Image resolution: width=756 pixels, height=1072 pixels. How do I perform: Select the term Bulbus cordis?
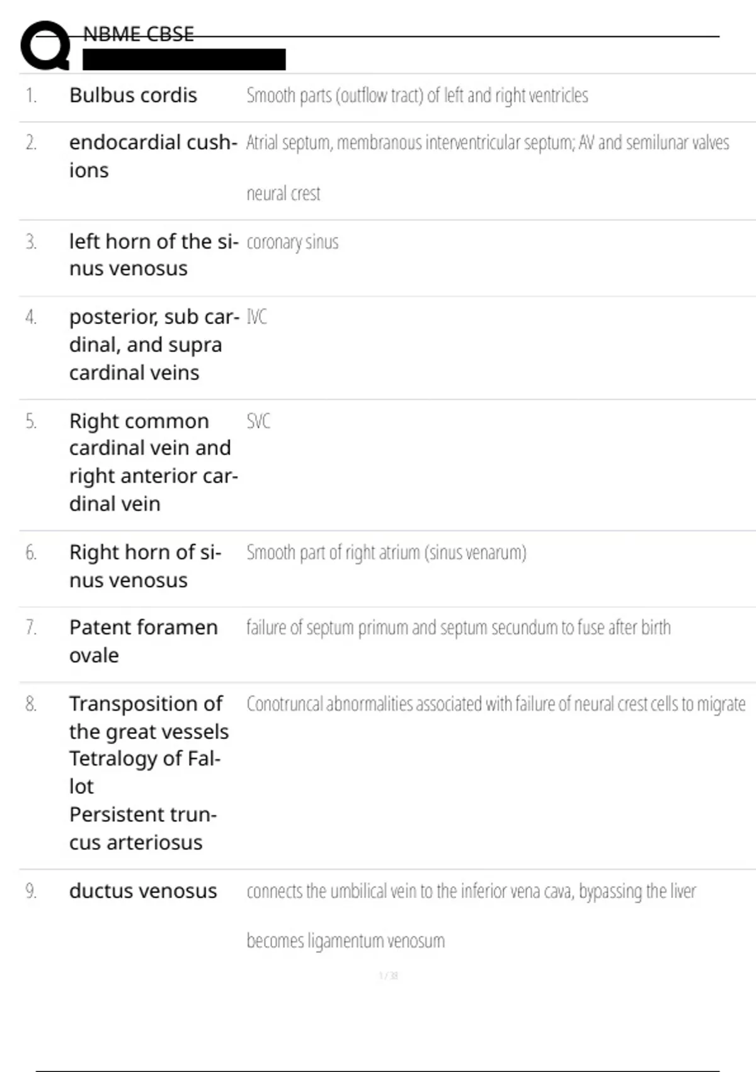[x=133, y=95]
